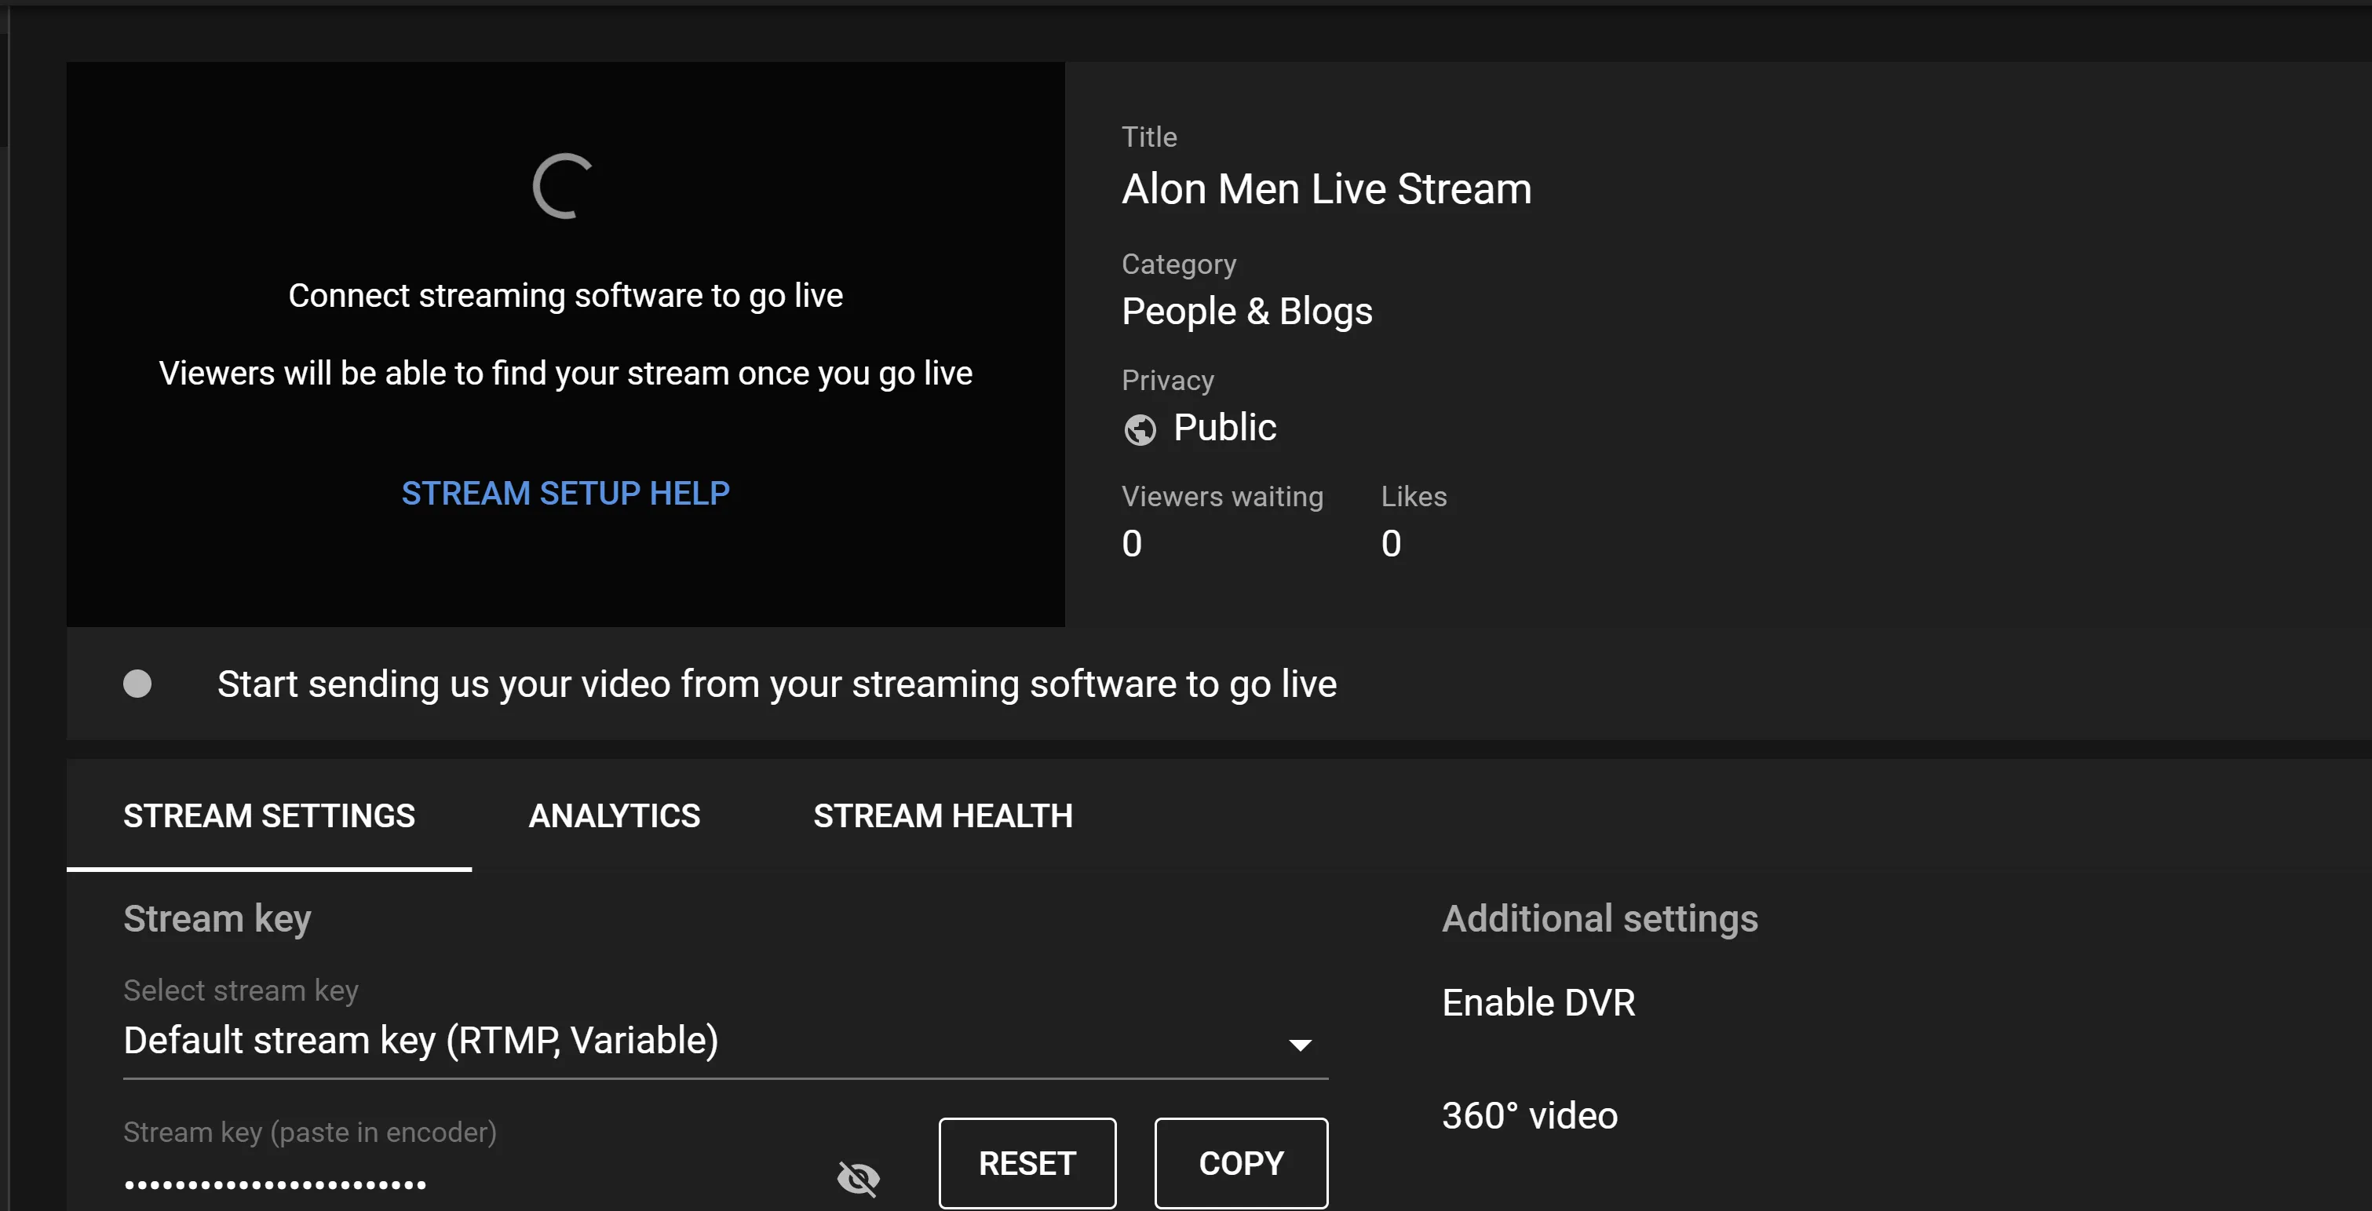Viewport: 2372px width, 1211px height.
Task: Click 'Stream key (paste in encoder)' label
Action: coord(309,1133)
